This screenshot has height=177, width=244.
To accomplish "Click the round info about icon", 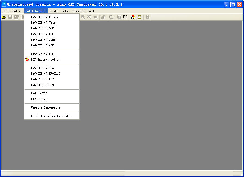I will 147,17.
